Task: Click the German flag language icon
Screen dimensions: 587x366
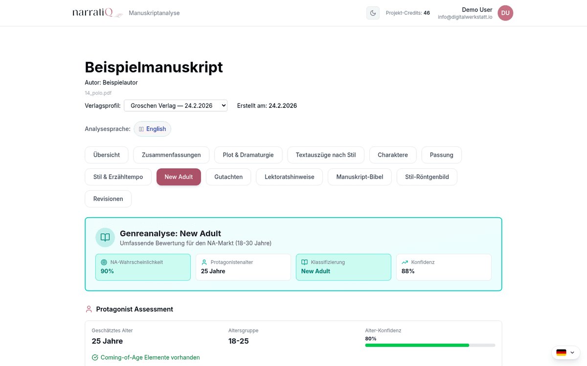Action: (561, 352)
